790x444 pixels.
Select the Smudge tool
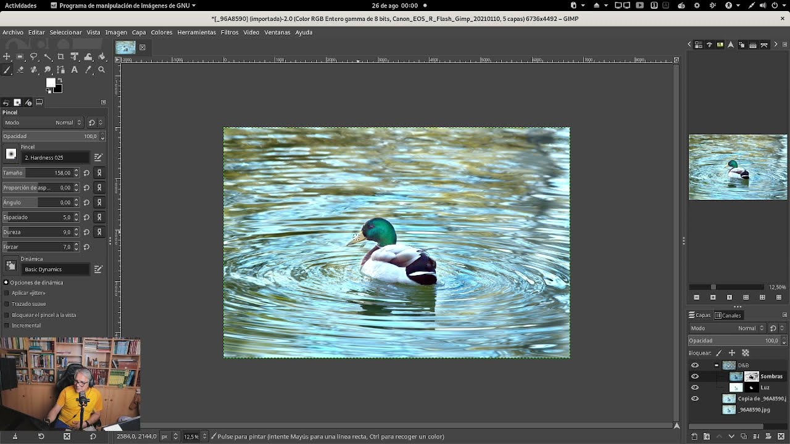[x=48, y=70]
